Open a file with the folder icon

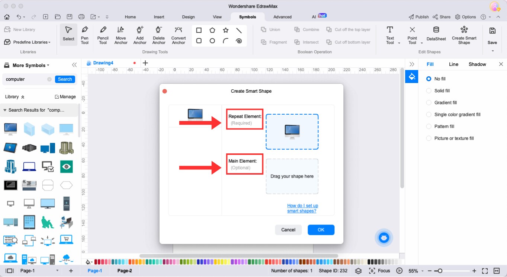pyautogui.click(x=58, y=17)
